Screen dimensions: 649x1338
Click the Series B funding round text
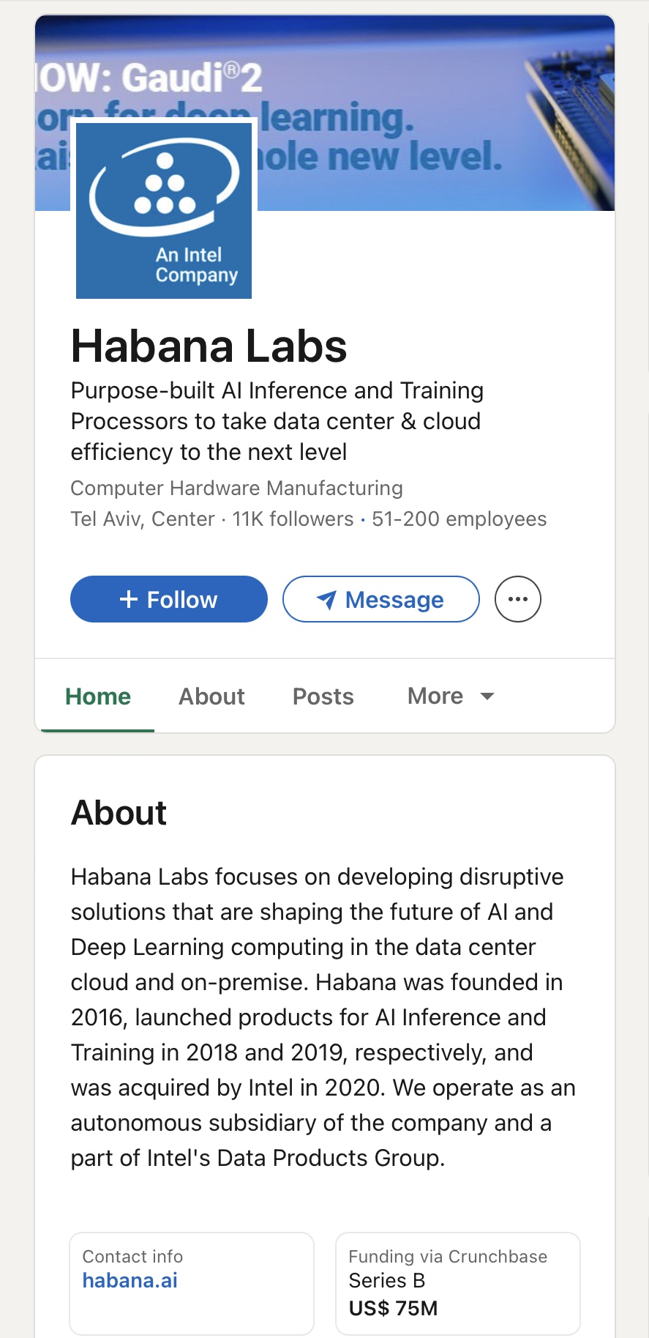pos(387,1280)
